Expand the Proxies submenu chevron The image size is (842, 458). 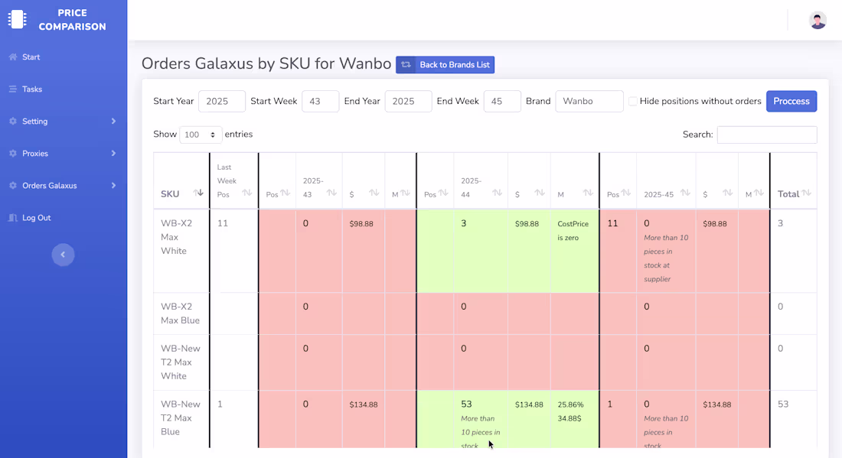[x=113, y=154]
